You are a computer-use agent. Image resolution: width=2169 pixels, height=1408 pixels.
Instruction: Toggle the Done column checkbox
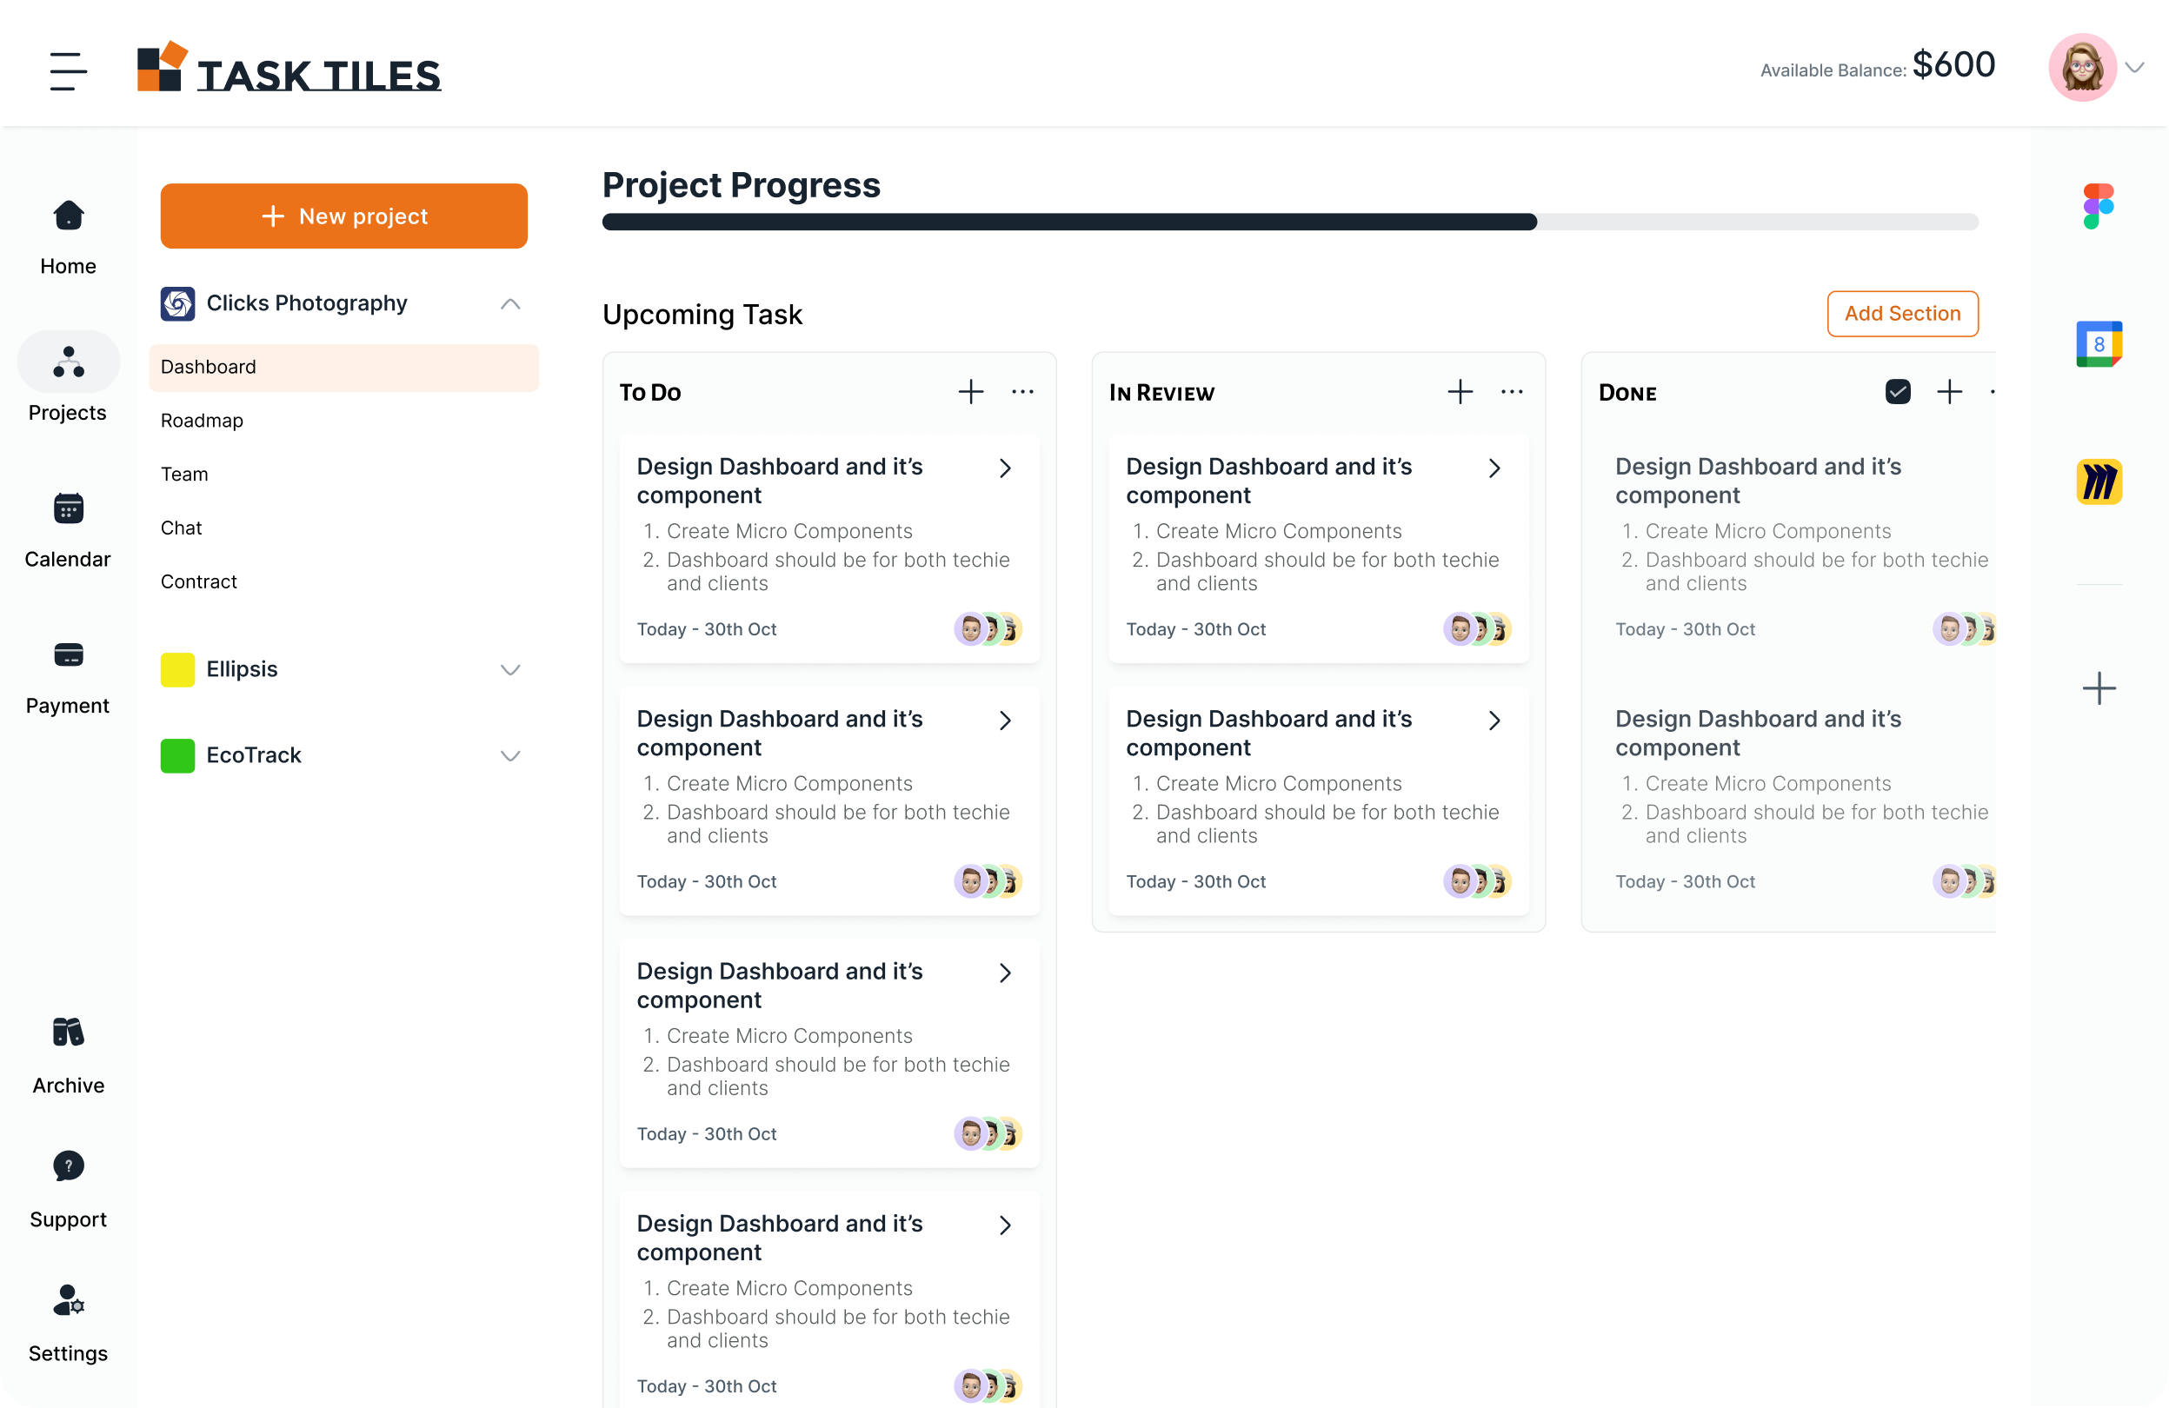[x=1898, y=392]
